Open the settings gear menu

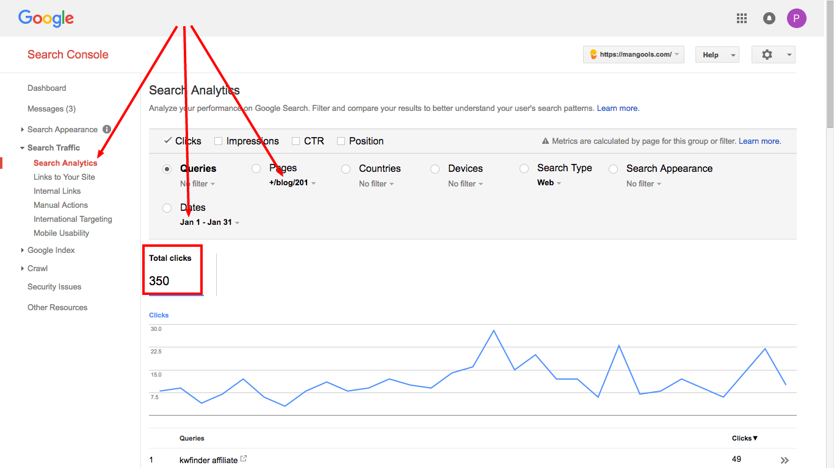pos(767,54)
